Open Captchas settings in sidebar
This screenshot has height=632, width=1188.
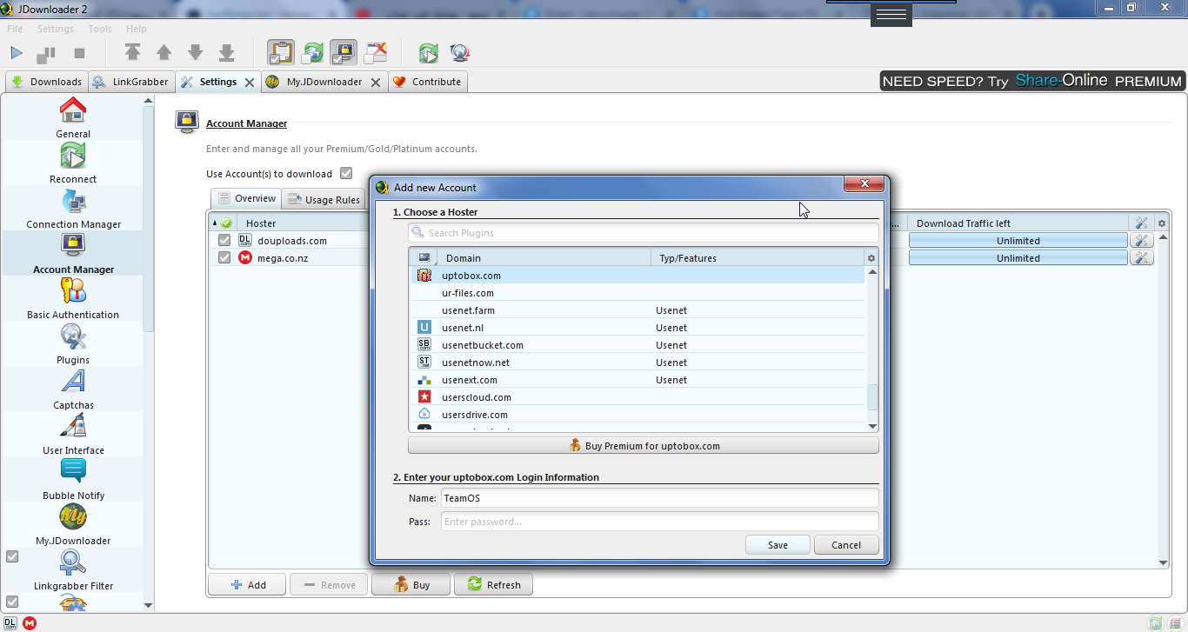point(73,389)
